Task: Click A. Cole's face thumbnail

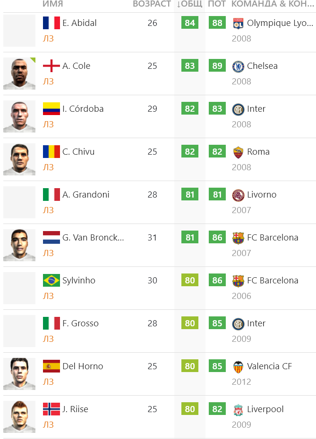Action: click(19, 74)
